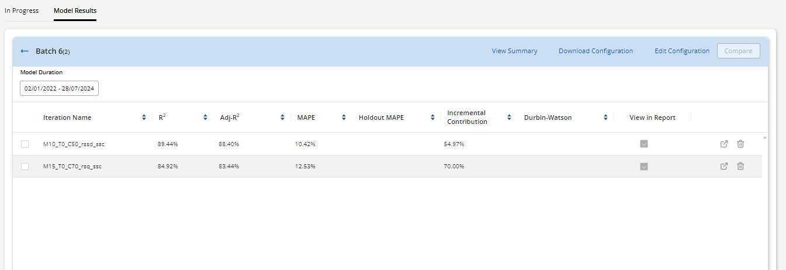Click the View Summary link
Image resolution: width=786 pixels, height=270 pixels.
(514, 51)
